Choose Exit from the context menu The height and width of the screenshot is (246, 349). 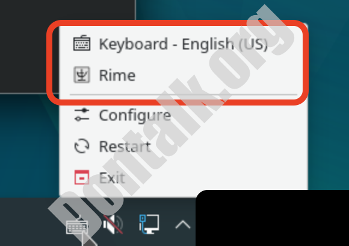[x=184, y=177]
